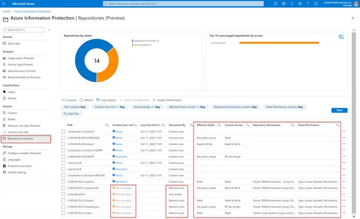Open the Azure notifications bell
The width and height of the screenshot is (360, 219).
pyautogui.click(x=292, y=4)
